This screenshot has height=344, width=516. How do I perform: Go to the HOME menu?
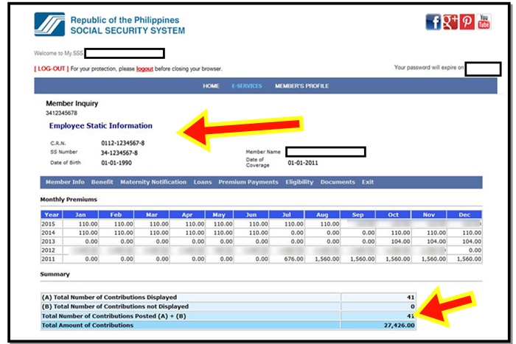pyautogui.click(x=211, y=86)
